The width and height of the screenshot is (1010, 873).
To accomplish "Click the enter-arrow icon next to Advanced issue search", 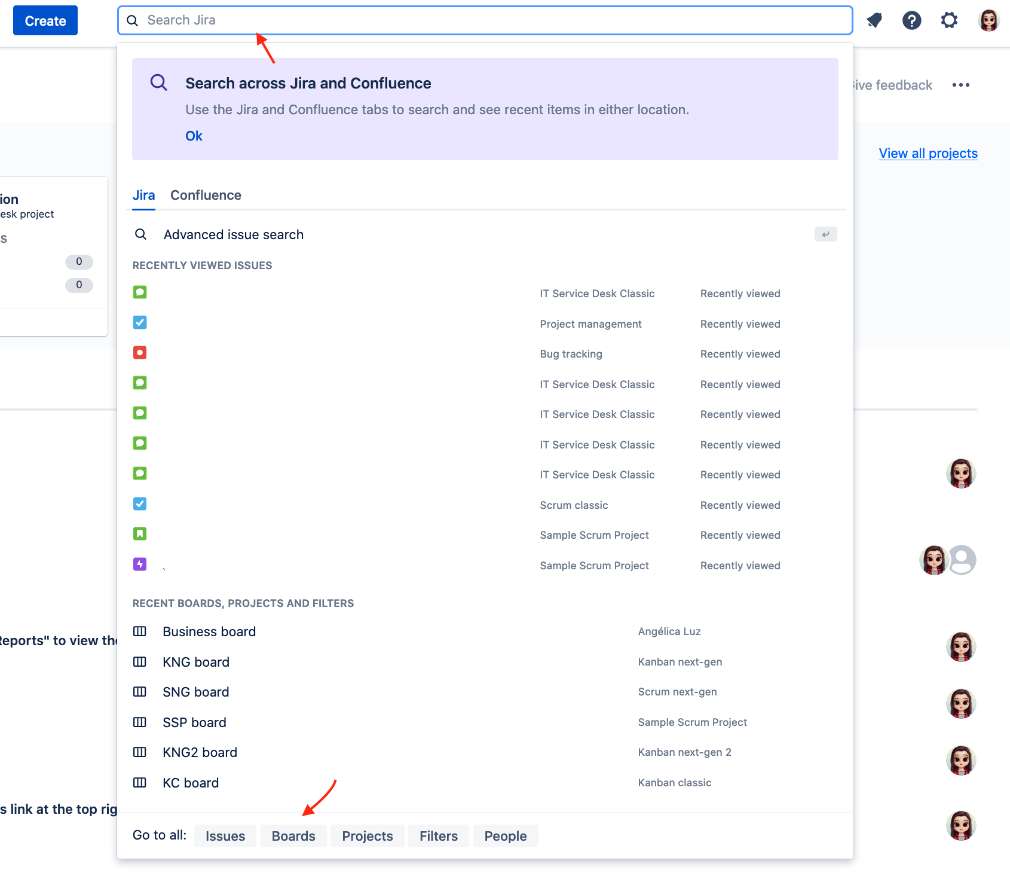I will coord(825,234).
